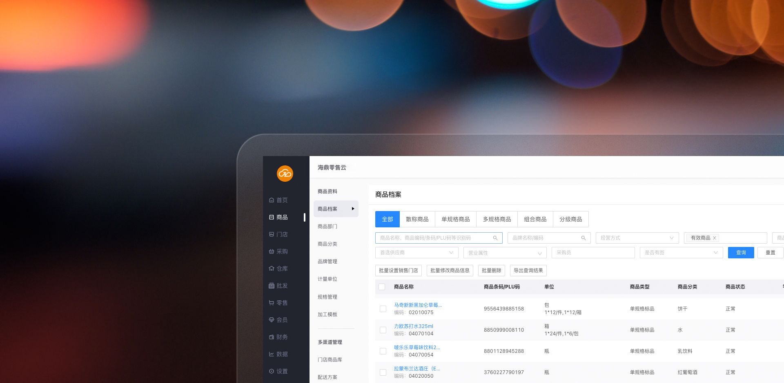
Task: Check the 啵乐乐草莓味饮料 row checkbox
Action: [x=383, y=351]
